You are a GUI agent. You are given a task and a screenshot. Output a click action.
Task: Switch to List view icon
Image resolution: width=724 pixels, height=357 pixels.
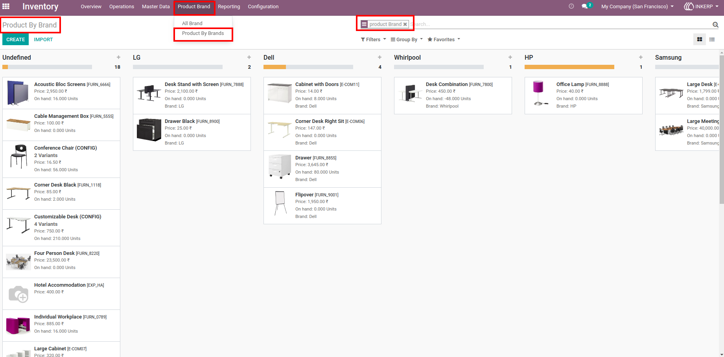click(712, 39)
